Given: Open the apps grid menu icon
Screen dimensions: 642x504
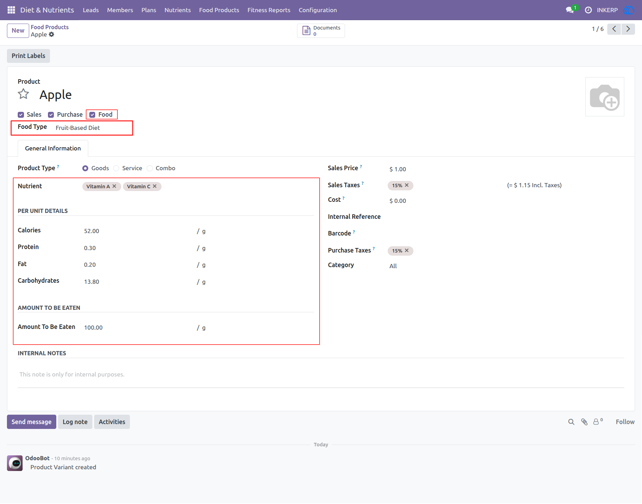Looking at the screenshot, I should tap(11, 10).
